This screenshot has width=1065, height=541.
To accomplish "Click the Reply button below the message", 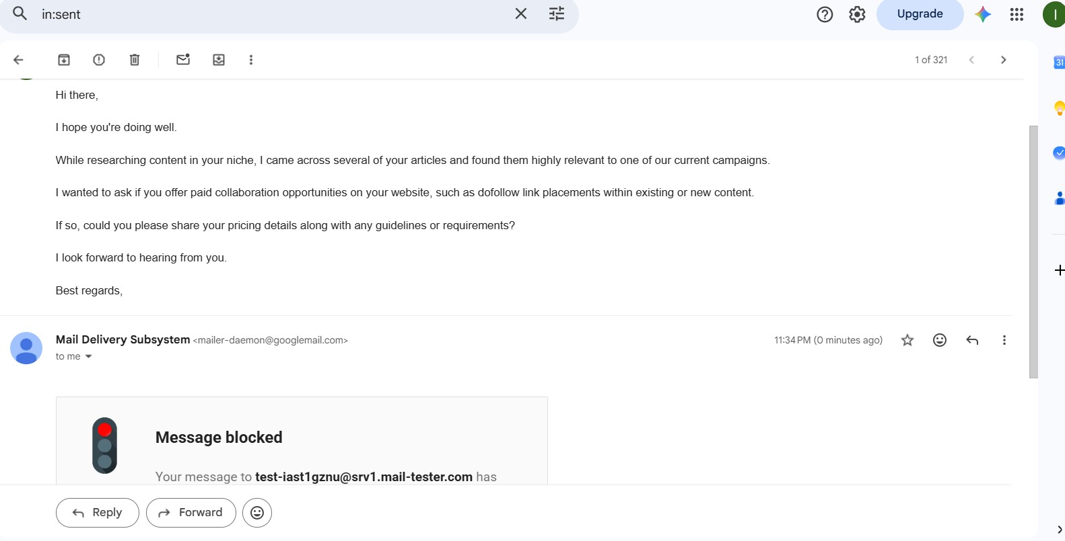I will pyautogui.click(x=98, y=513).
